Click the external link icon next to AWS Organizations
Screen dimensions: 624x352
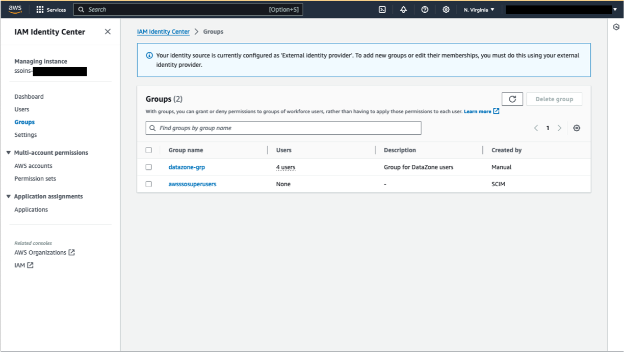(x=71, y=252)
